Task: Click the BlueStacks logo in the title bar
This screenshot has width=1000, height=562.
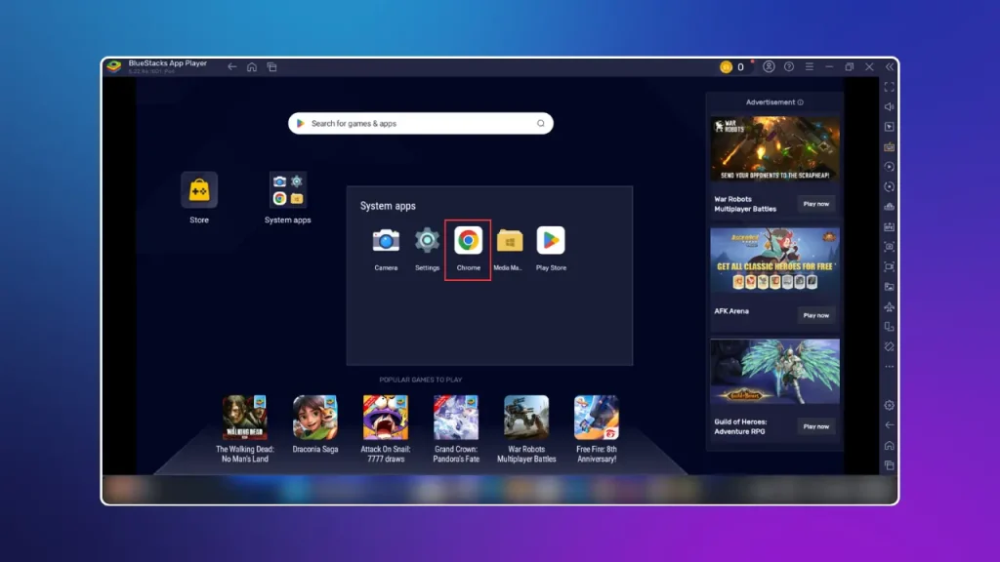Action: coord(114,66)
